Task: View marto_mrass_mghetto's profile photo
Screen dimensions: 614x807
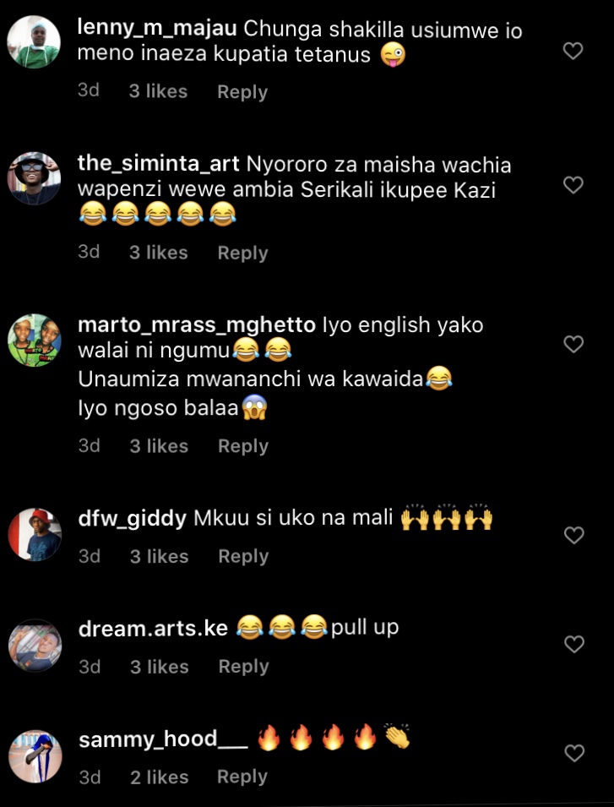Action: 35,341
